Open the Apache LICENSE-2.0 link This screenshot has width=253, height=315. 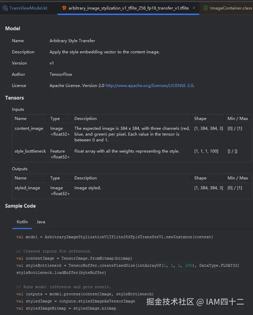coord(149,86)
